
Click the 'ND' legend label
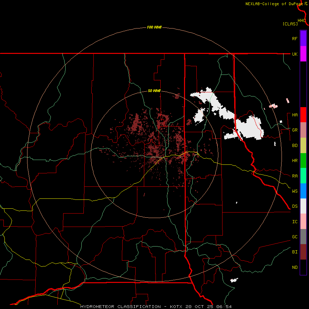pos(295,267)
